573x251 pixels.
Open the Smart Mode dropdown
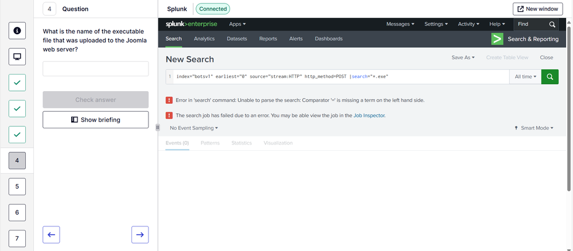coord(534,128)
